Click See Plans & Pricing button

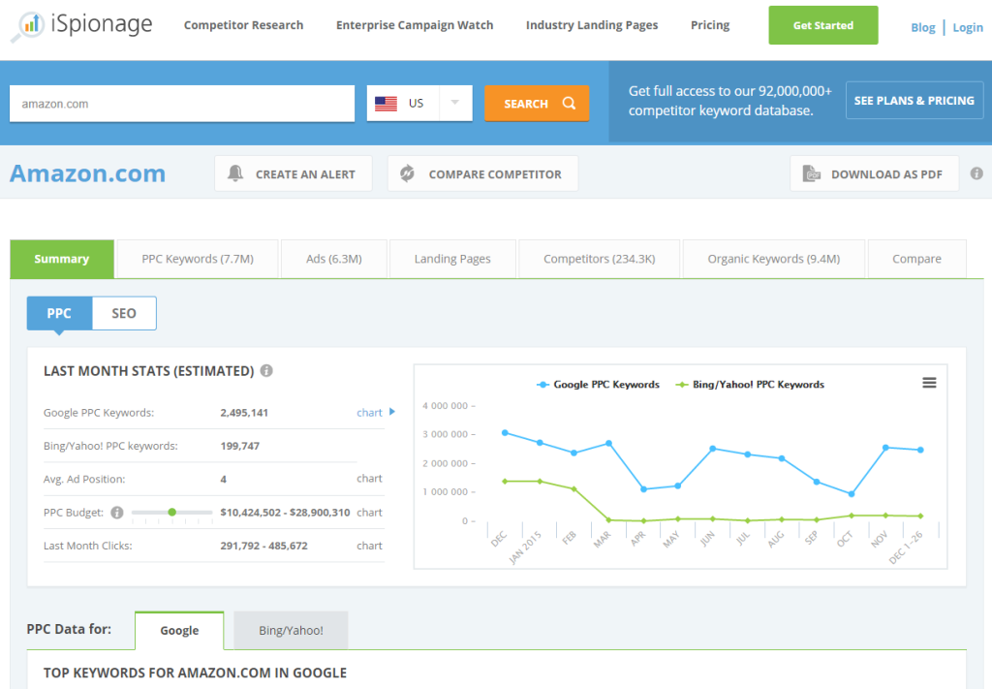click(914, 101)
